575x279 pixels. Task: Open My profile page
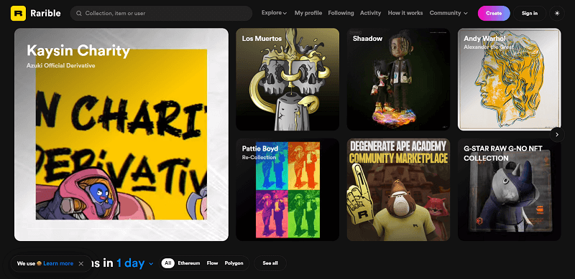308,13
